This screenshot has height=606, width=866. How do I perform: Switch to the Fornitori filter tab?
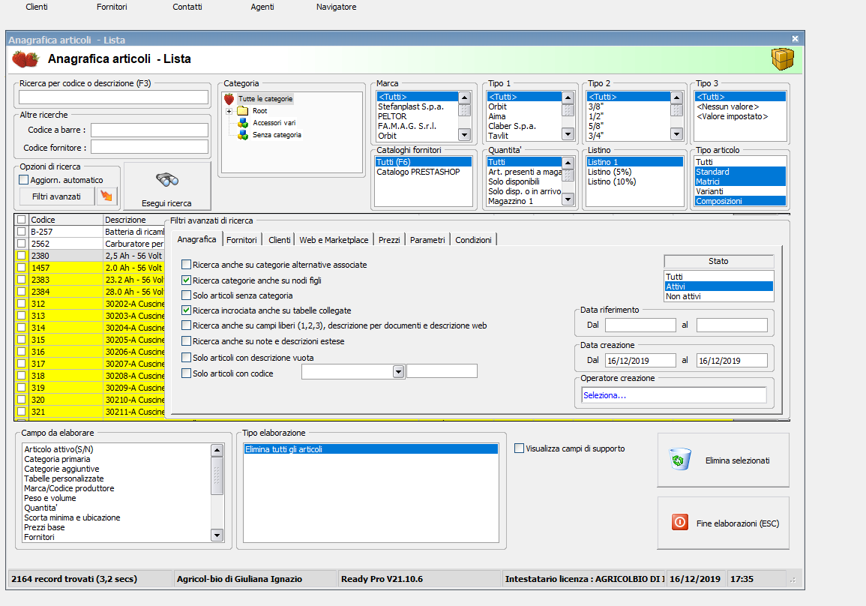[241, 240]
